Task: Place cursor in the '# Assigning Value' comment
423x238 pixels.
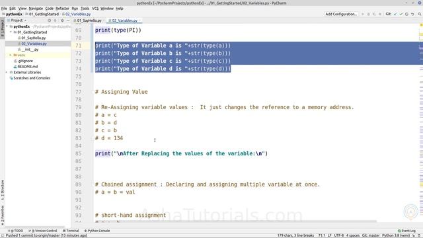Action: pyautogui.click(x=122, y=92)
